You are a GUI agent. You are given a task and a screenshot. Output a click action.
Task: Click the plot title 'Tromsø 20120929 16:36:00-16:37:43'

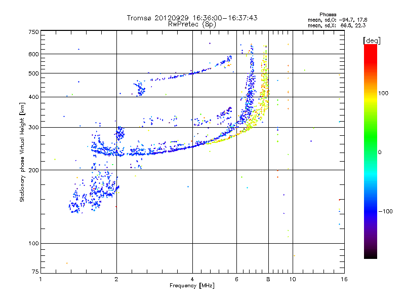(192, 18)
